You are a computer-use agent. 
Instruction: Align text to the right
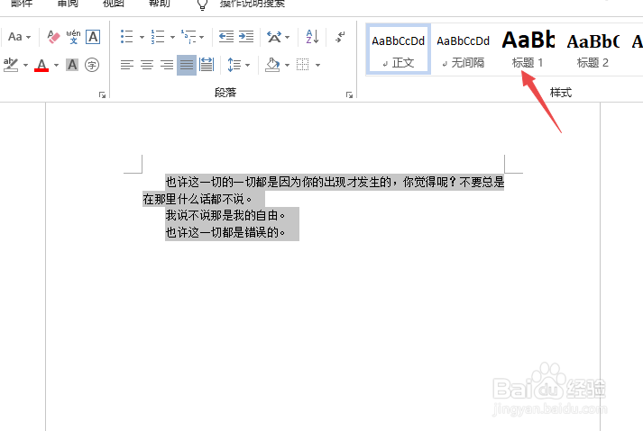(167, 65)
